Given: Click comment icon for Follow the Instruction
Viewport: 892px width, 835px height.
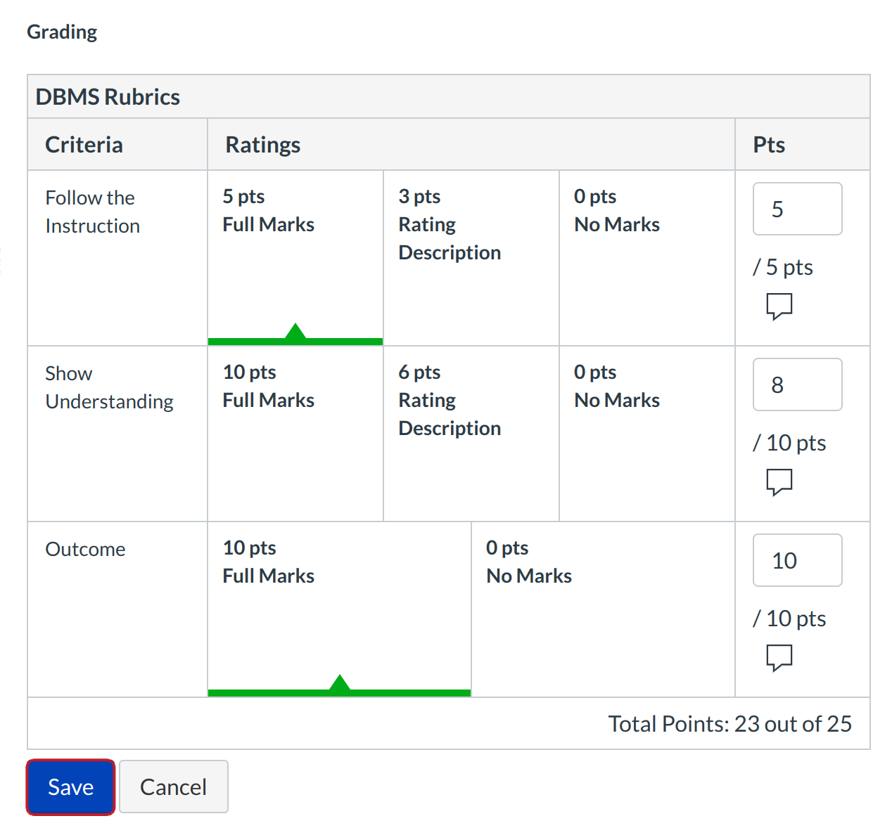Looking at the screenshot, I should pos(779,306).
